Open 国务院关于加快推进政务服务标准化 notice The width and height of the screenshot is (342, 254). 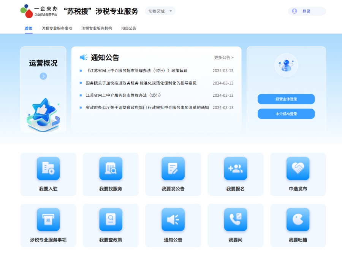click(141, 83)
